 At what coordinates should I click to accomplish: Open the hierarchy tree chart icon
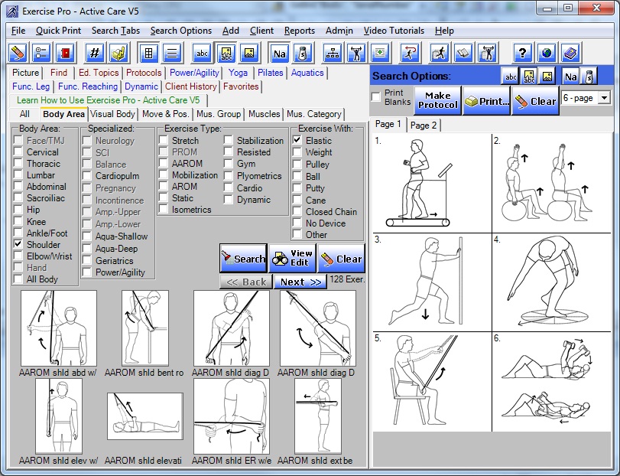(332, 53)
